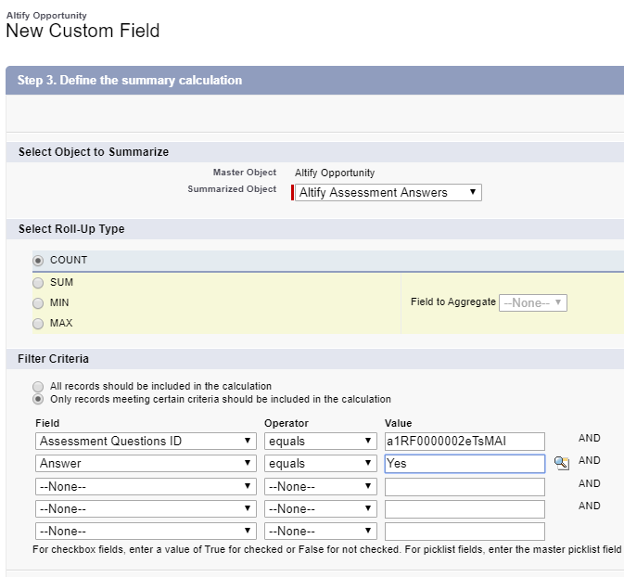The width and height of the screenshot is (624, 577).
Task: Choose 'All records should be included' option
Action: tap(38, 386)
